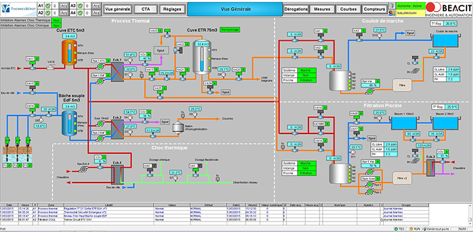Screen dimensions: 473x233
Task: Click the Cuve ETC 5m3 level bar
Action: coord(70,52)
